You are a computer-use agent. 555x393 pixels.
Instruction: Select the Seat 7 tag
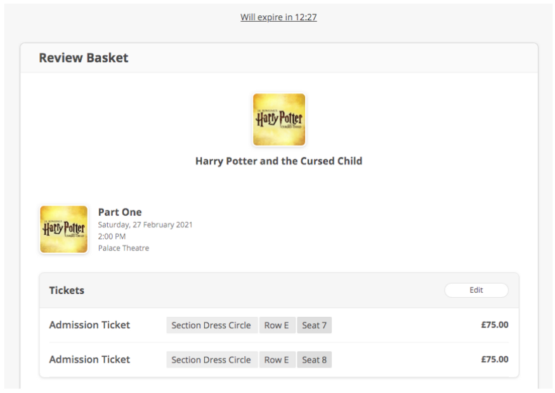click(x=315, y=325)
